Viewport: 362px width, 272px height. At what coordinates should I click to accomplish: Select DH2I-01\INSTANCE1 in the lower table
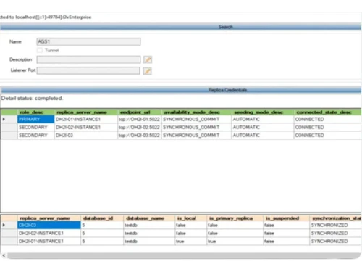coord(49,241)
